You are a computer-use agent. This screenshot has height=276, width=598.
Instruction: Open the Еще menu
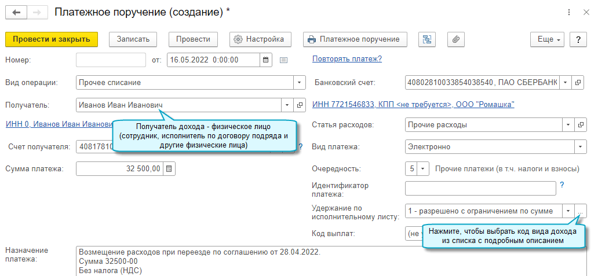[548, 39]
